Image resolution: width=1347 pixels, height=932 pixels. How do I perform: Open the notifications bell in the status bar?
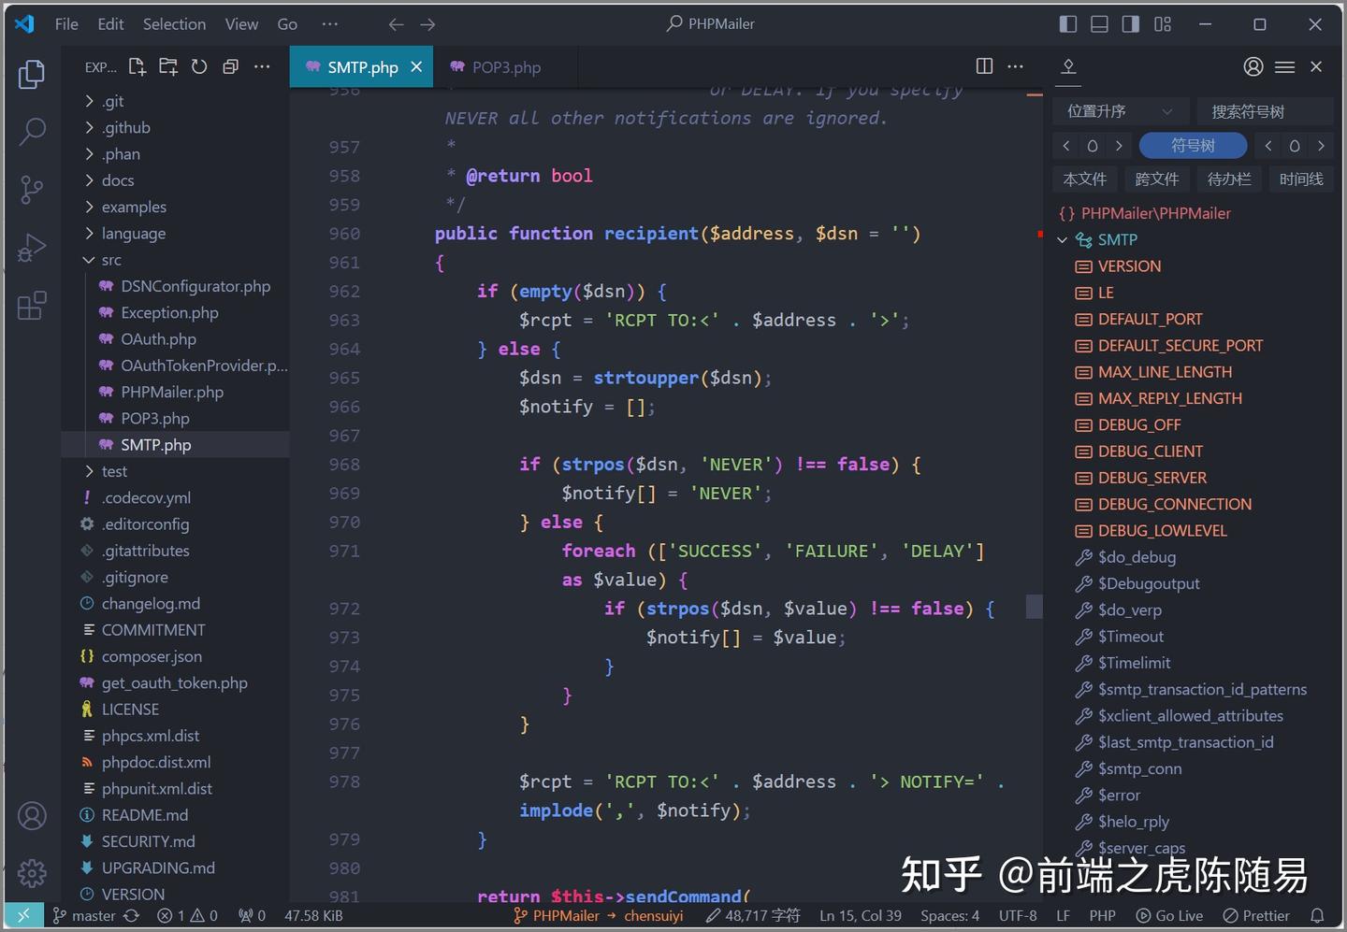pos(1317,915)
